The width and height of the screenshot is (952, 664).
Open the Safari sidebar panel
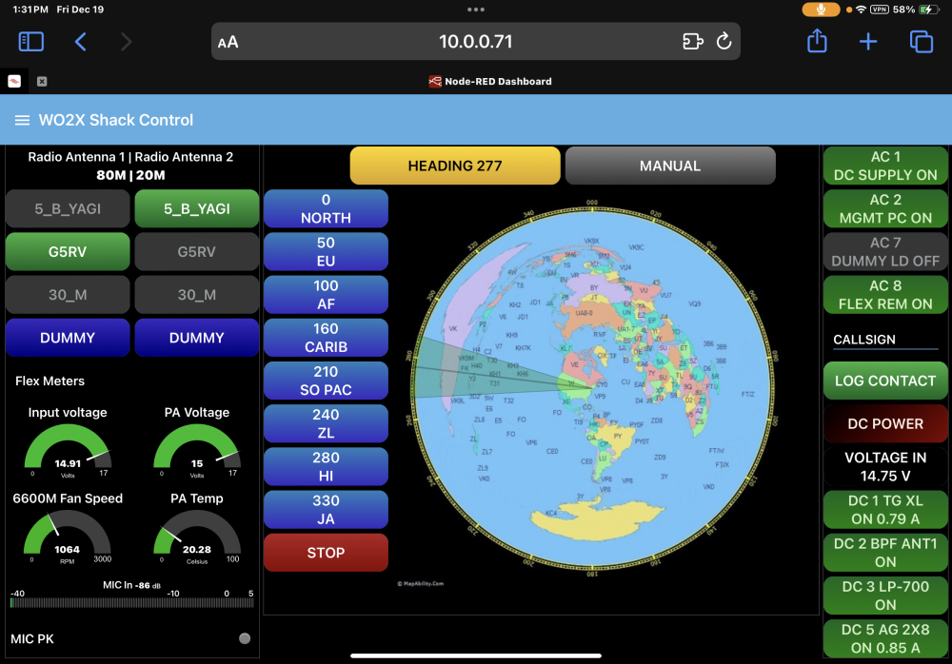click(31, 42)
